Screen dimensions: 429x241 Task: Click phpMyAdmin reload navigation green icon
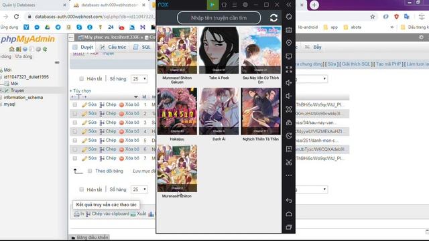[x=45, y=49]
